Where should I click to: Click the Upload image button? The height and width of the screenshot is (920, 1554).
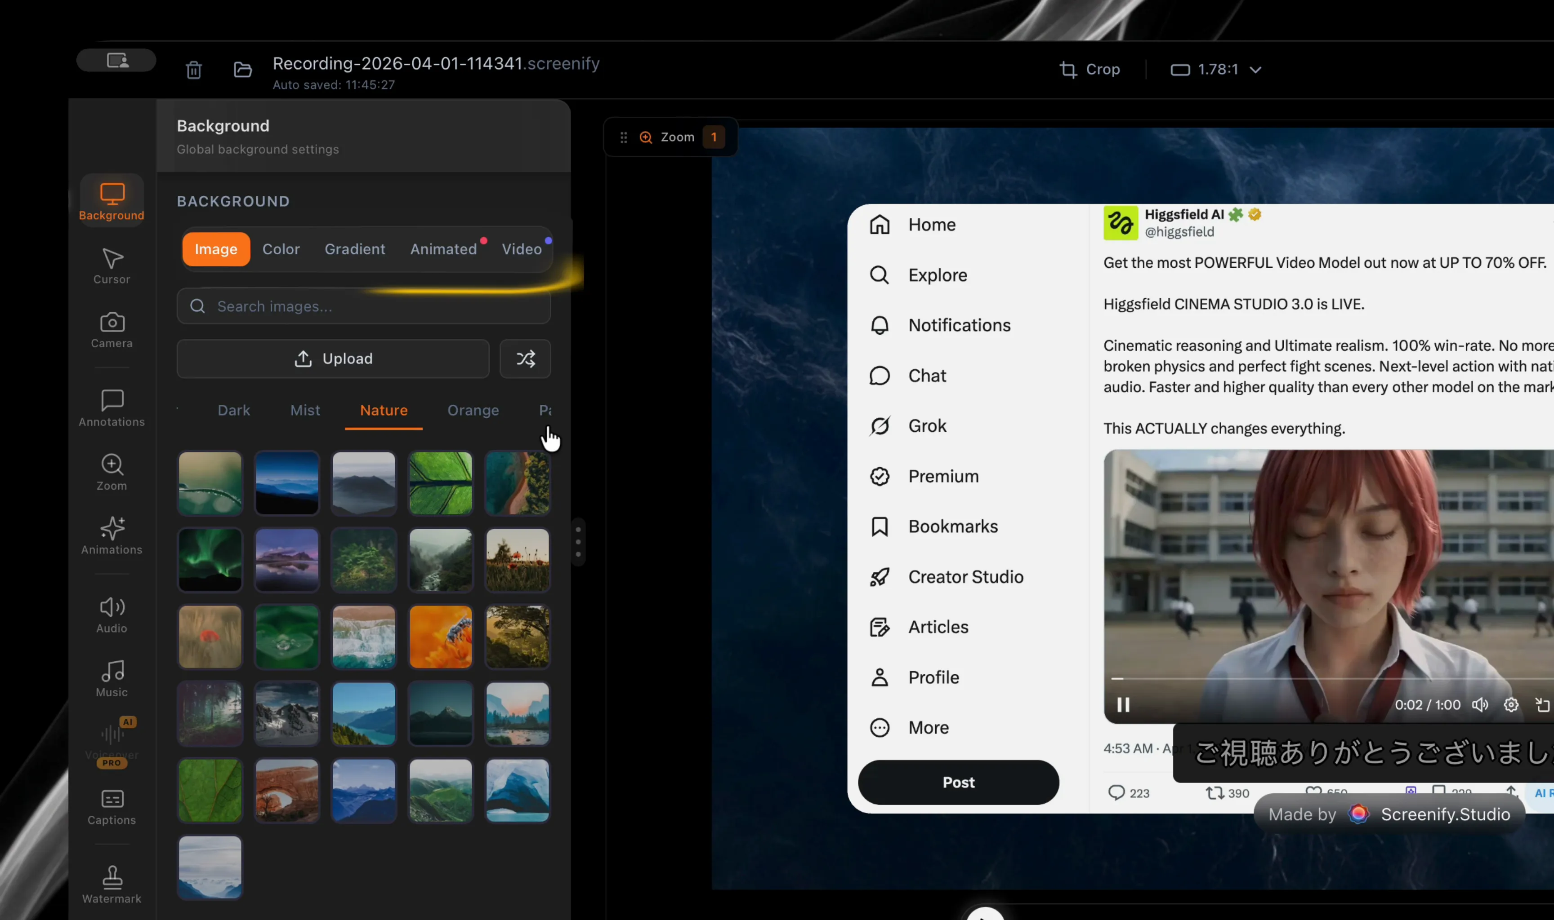(x=333, y=359)
